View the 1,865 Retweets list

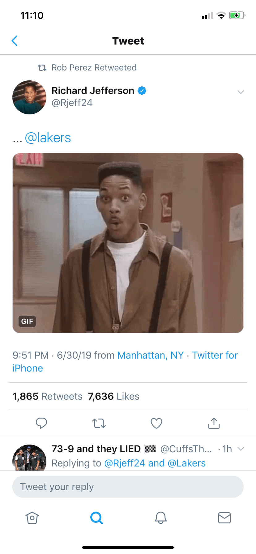tap(48, 396)
